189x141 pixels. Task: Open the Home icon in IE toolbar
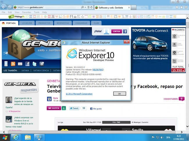[x=177, y=8]
